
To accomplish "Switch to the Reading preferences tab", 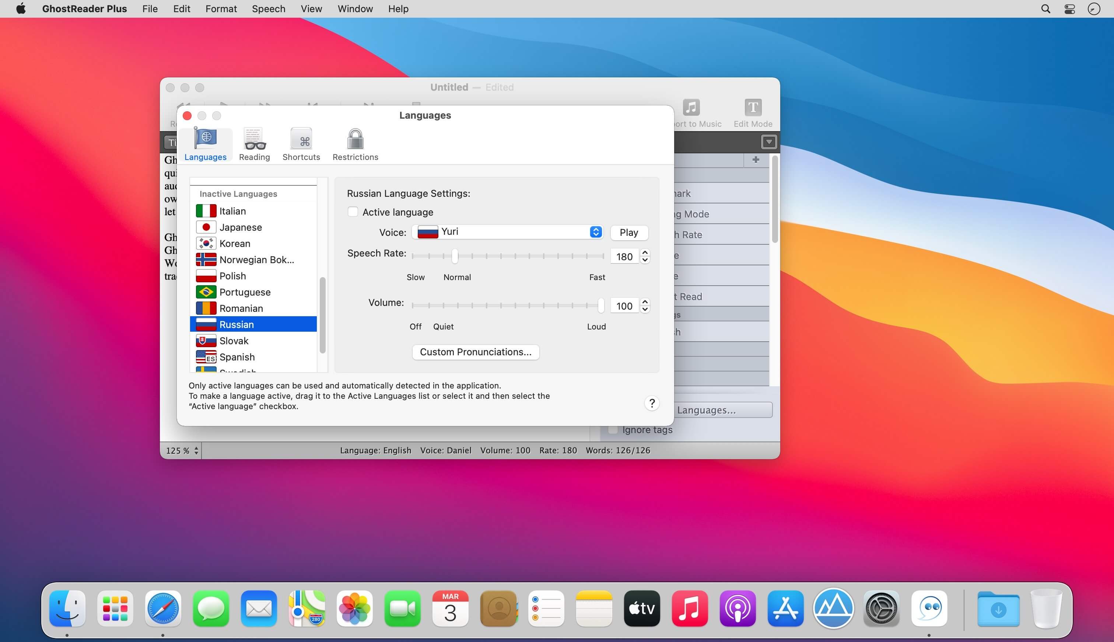I will coord(255,144).
